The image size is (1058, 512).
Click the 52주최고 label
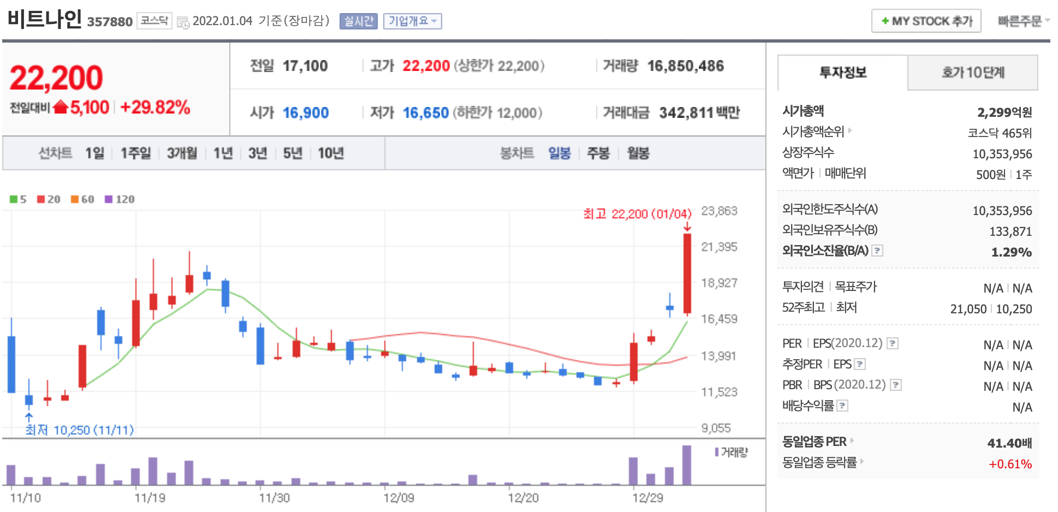tap(803, 307)
